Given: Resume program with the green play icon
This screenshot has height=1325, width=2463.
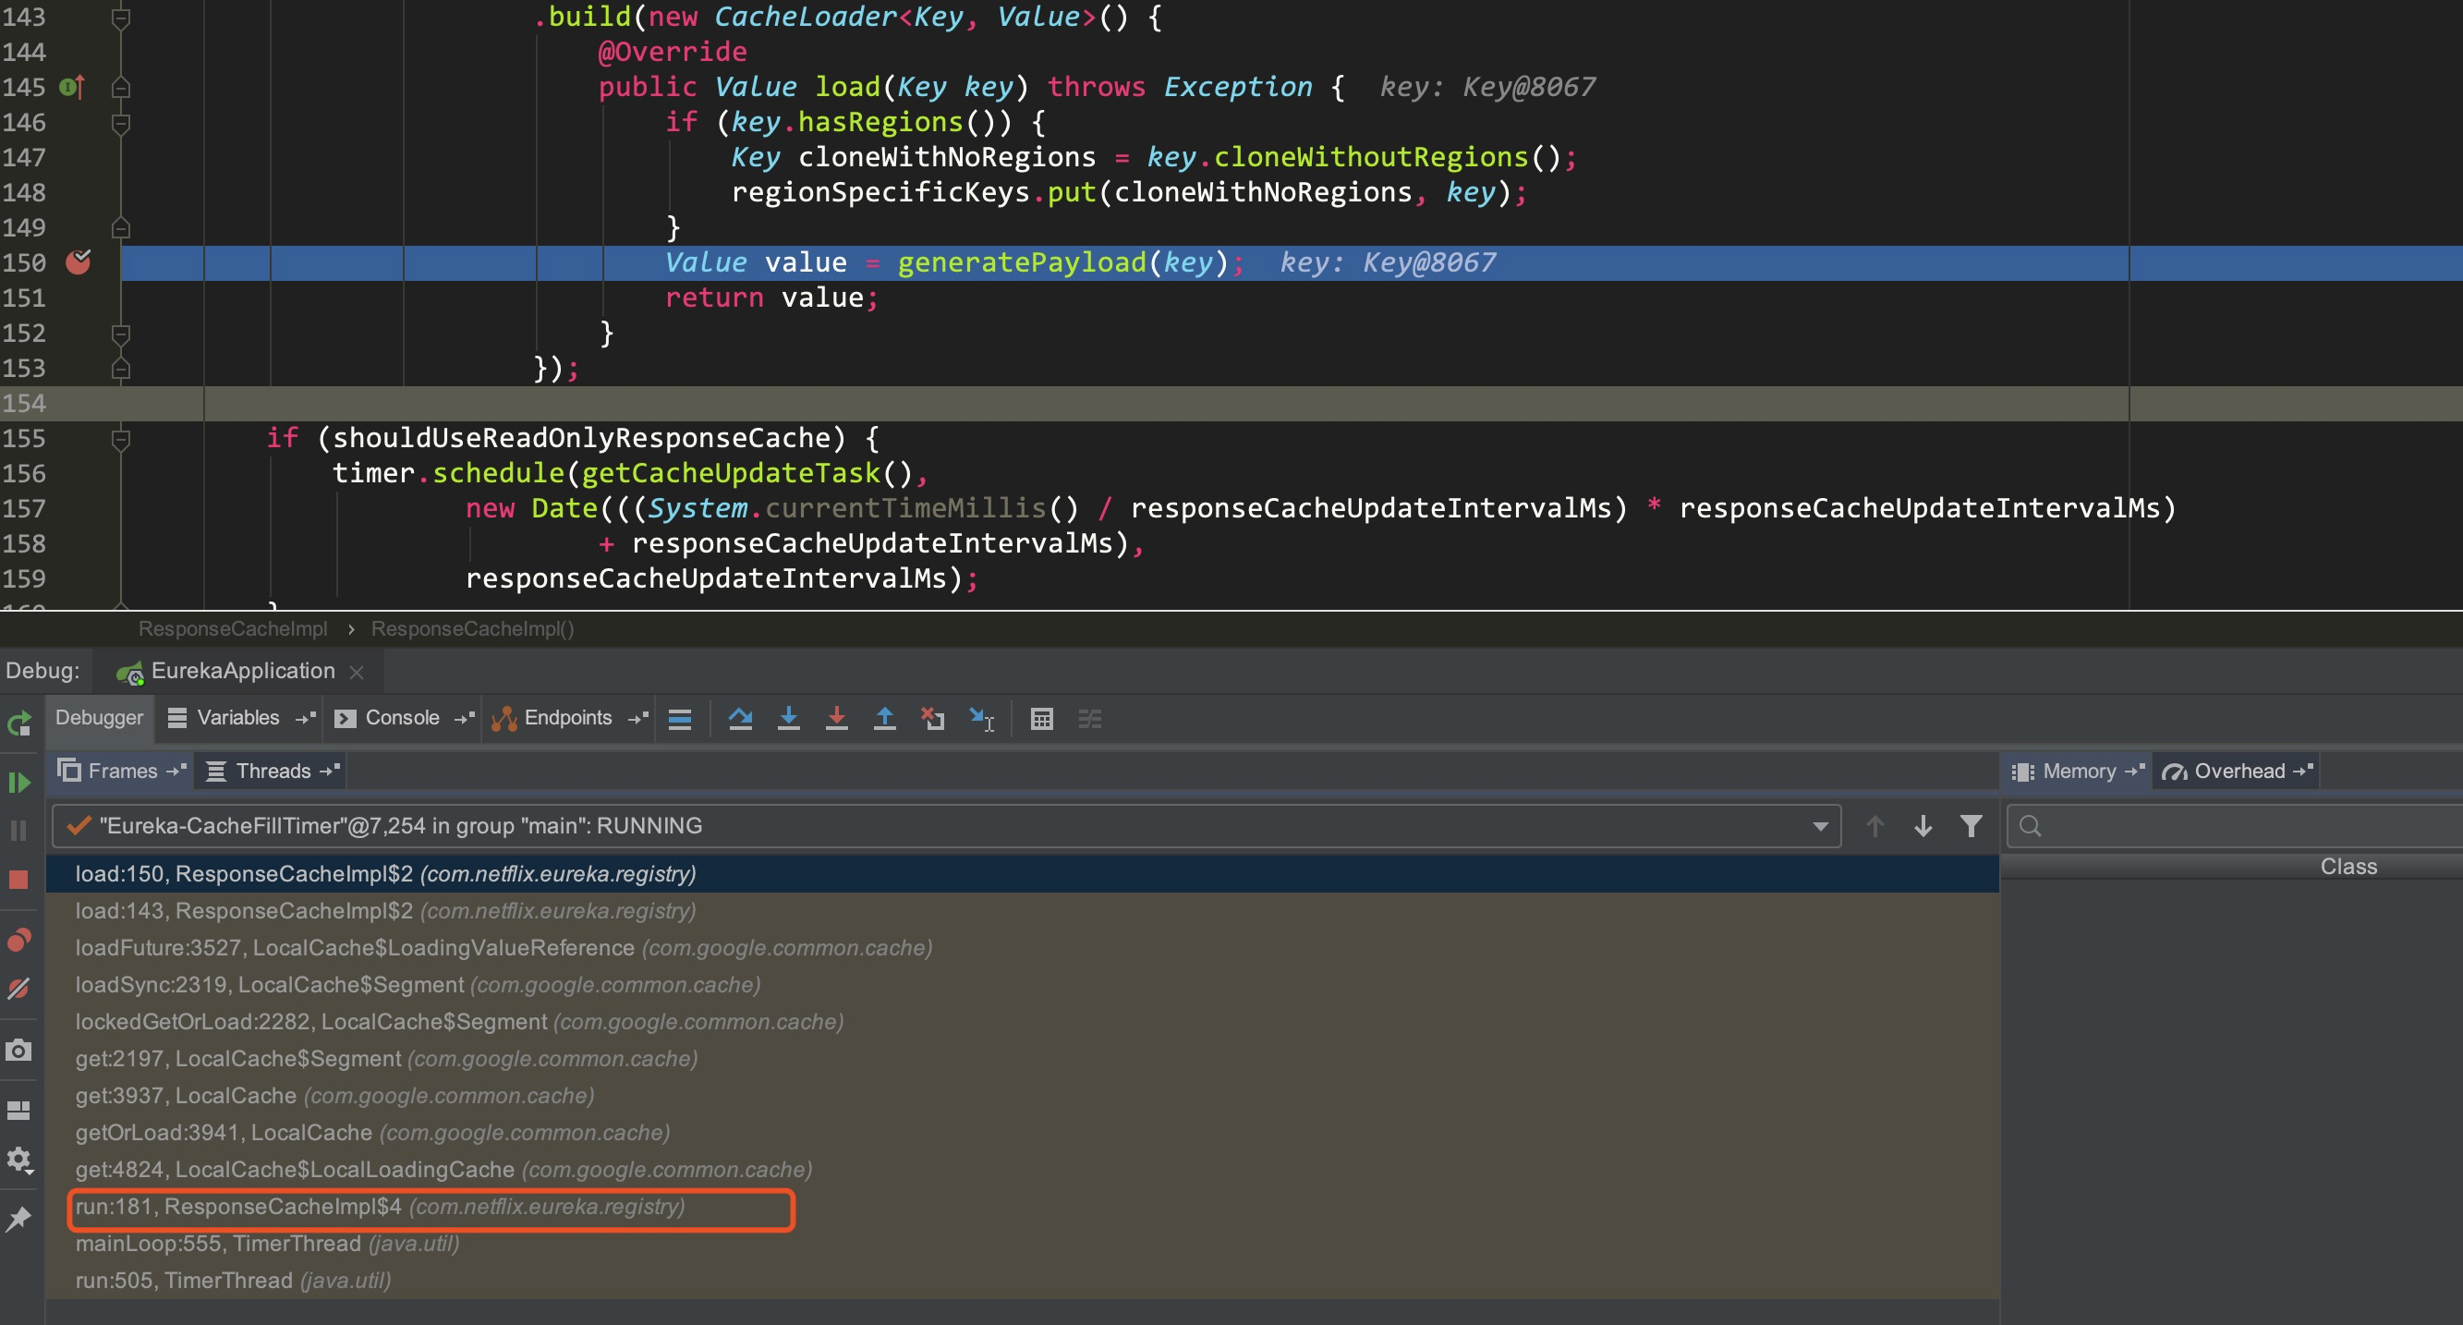Looking at the screenshot, I should (19, 782).
